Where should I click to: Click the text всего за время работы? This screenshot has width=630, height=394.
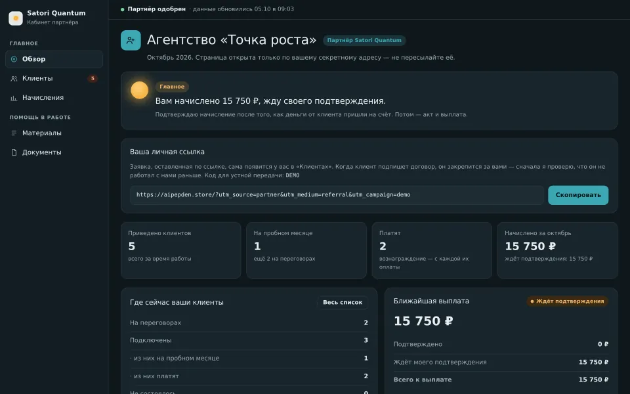(x=159, y=259)
